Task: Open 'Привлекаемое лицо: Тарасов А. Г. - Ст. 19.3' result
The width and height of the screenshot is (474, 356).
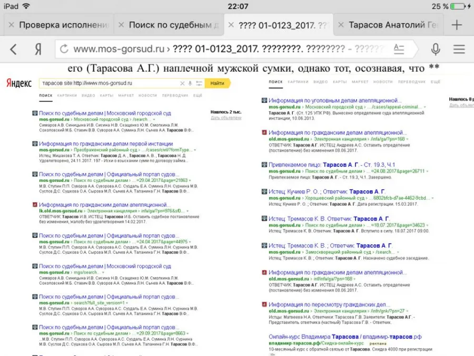Action: click(x=332, y=165)
